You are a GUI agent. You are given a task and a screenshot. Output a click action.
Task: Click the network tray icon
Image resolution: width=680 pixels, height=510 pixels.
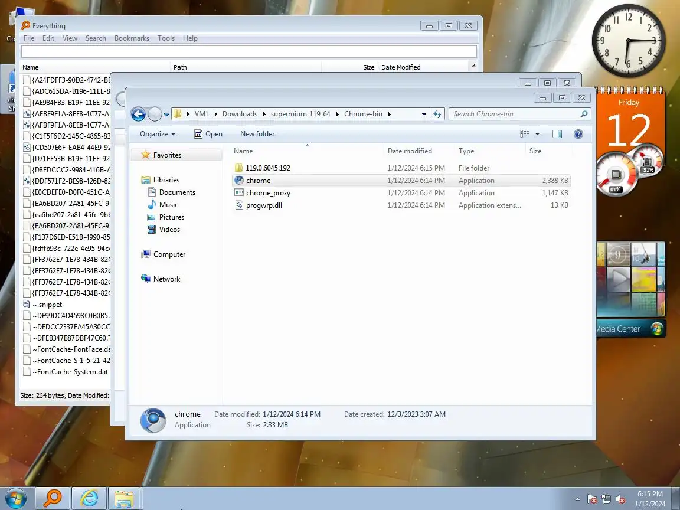[606, 499]
